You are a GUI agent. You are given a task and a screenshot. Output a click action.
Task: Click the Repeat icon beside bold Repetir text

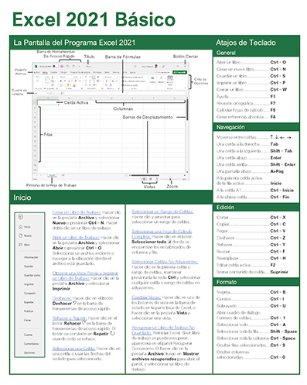point(112,333)
